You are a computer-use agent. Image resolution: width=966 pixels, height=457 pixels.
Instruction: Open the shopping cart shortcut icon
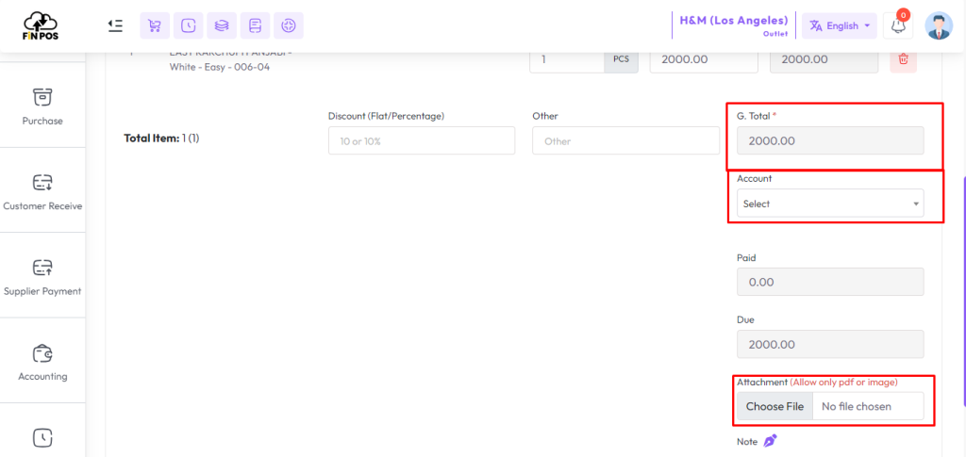[x=156, y=25]
